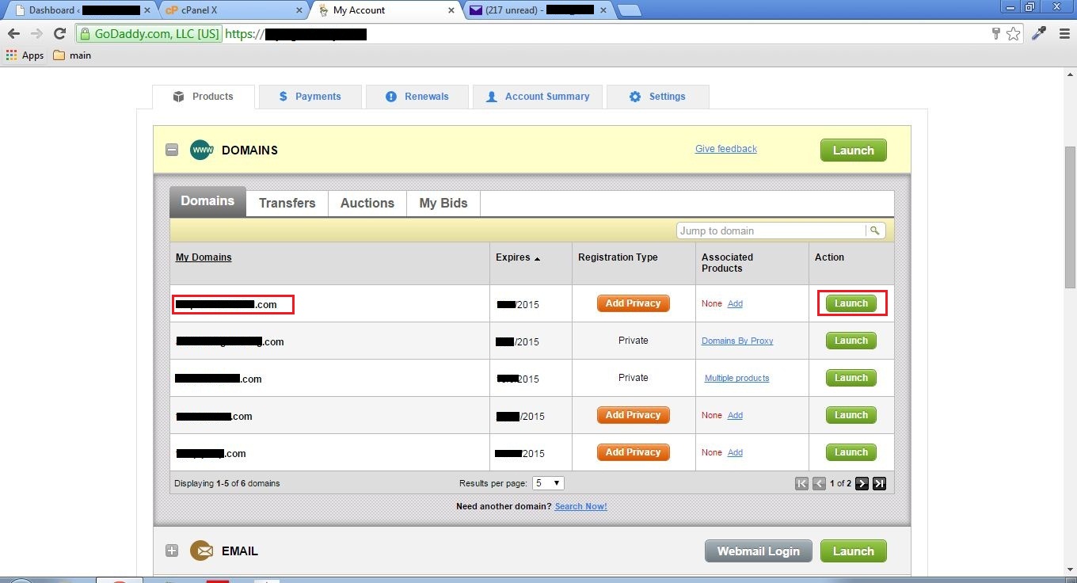The width and height of the screenshot is (1077, 583).
Task: Switch to the 217 unread mail tab
Action: coord(538,10)
